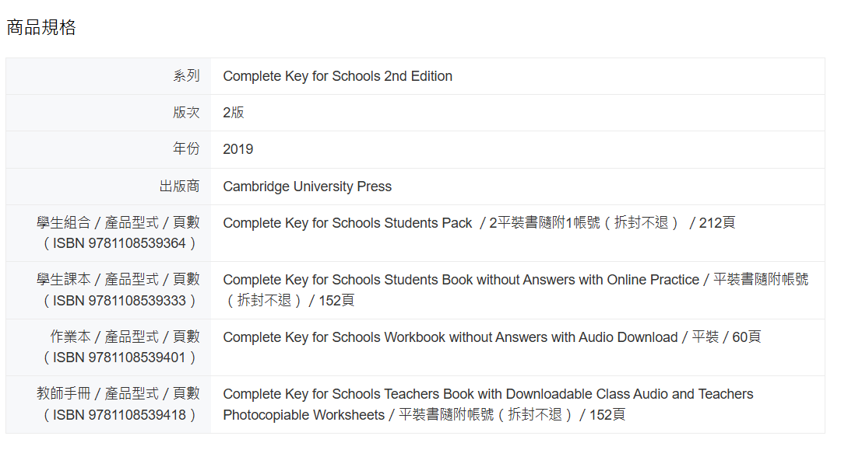Select the 系列 row label
The height and width of the screenshot is (457, 848).
tap(186, 76)
